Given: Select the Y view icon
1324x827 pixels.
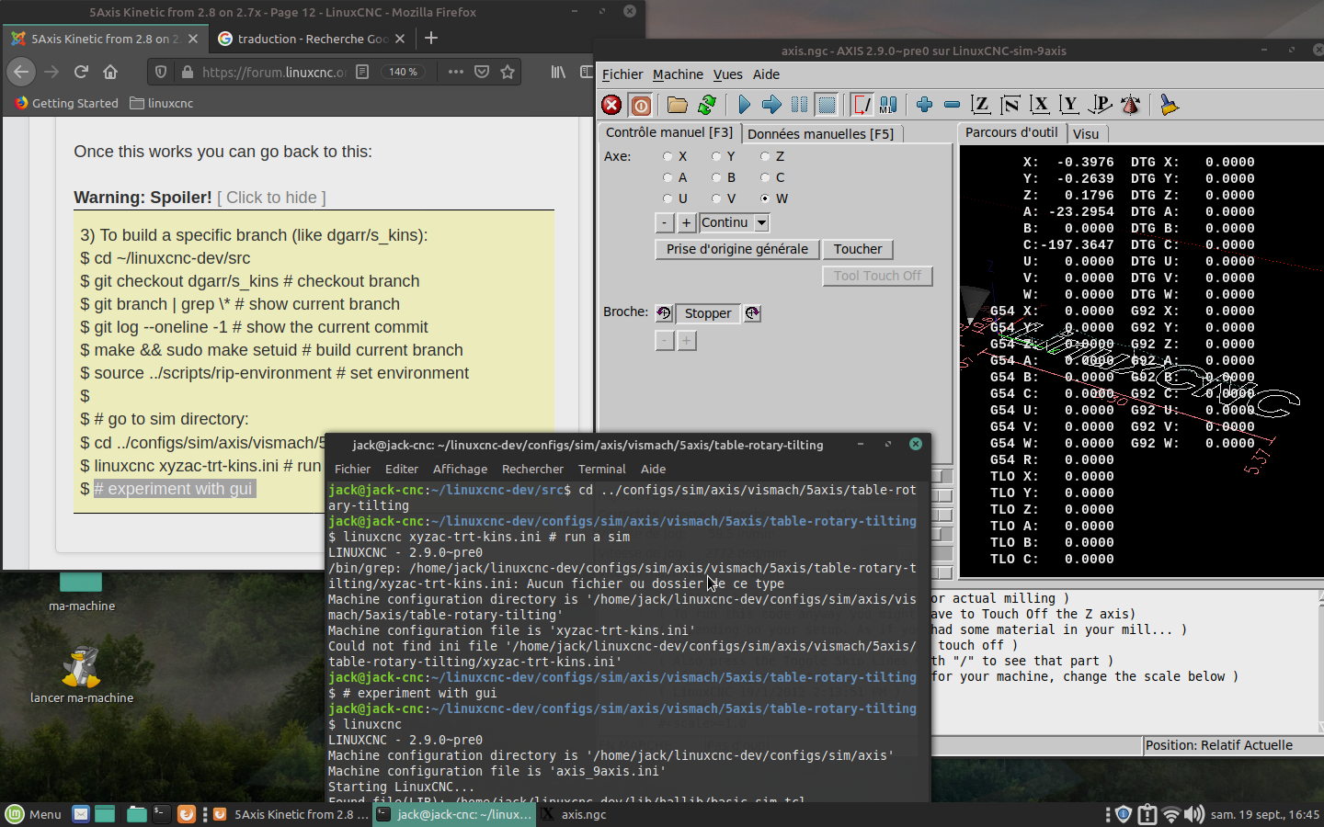Looking at the screenshot, I should [x=1069, y=105].
